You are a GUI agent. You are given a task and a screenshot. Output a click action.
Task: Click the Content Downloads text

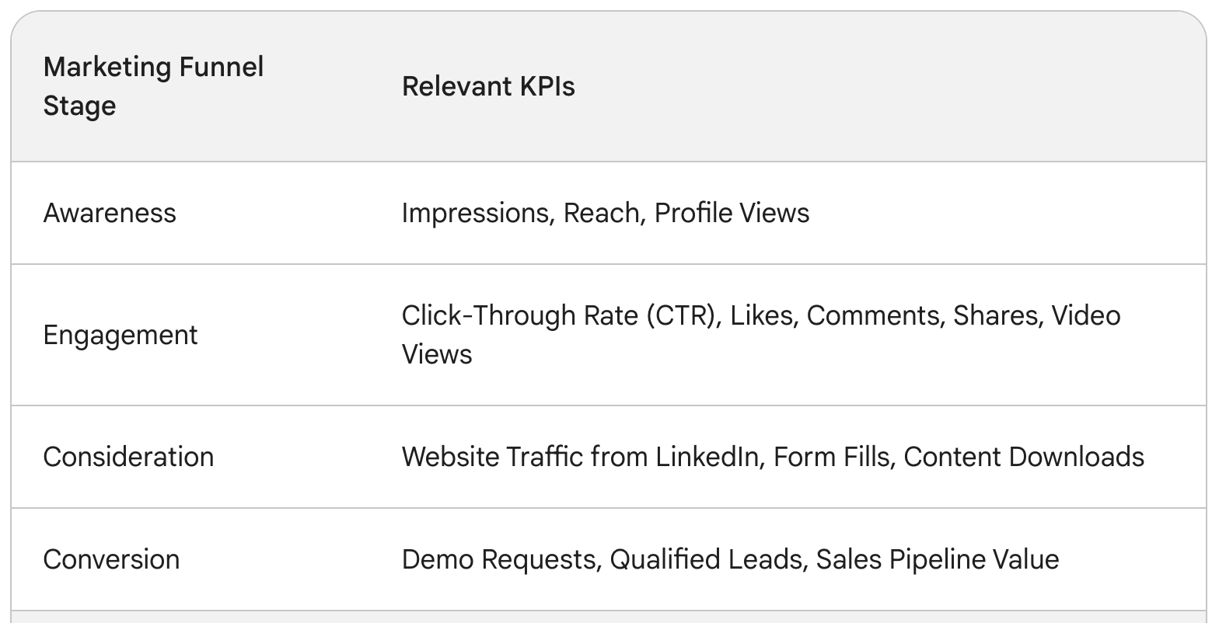1024,457
